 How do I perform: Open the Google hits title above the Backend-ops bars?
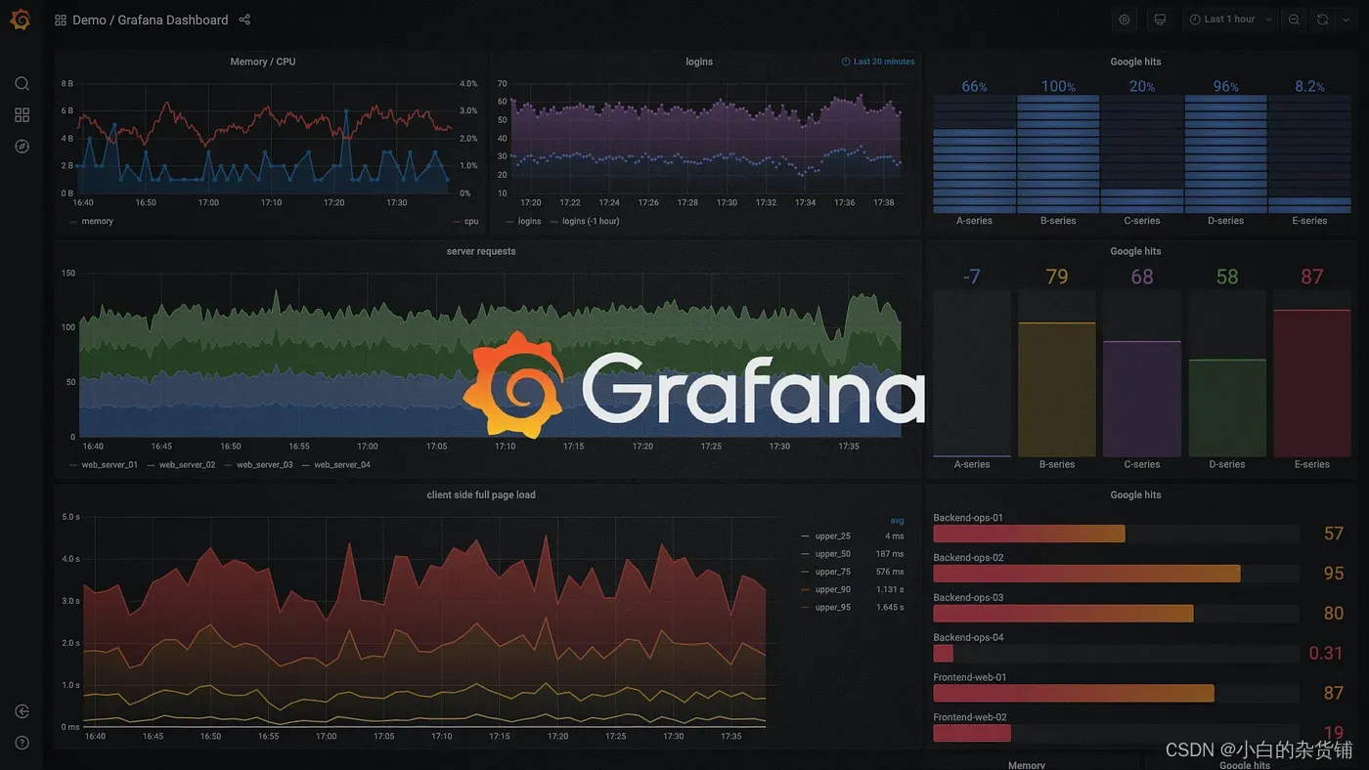point(1135,494)
